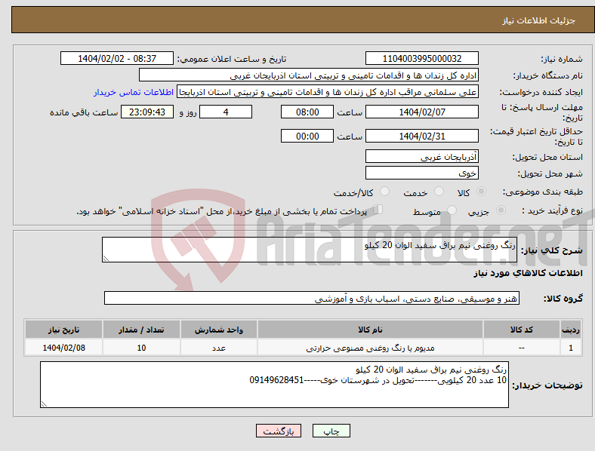
Task: Click the شرح کلی نیاز text area
Action: (x=310, y=250)
